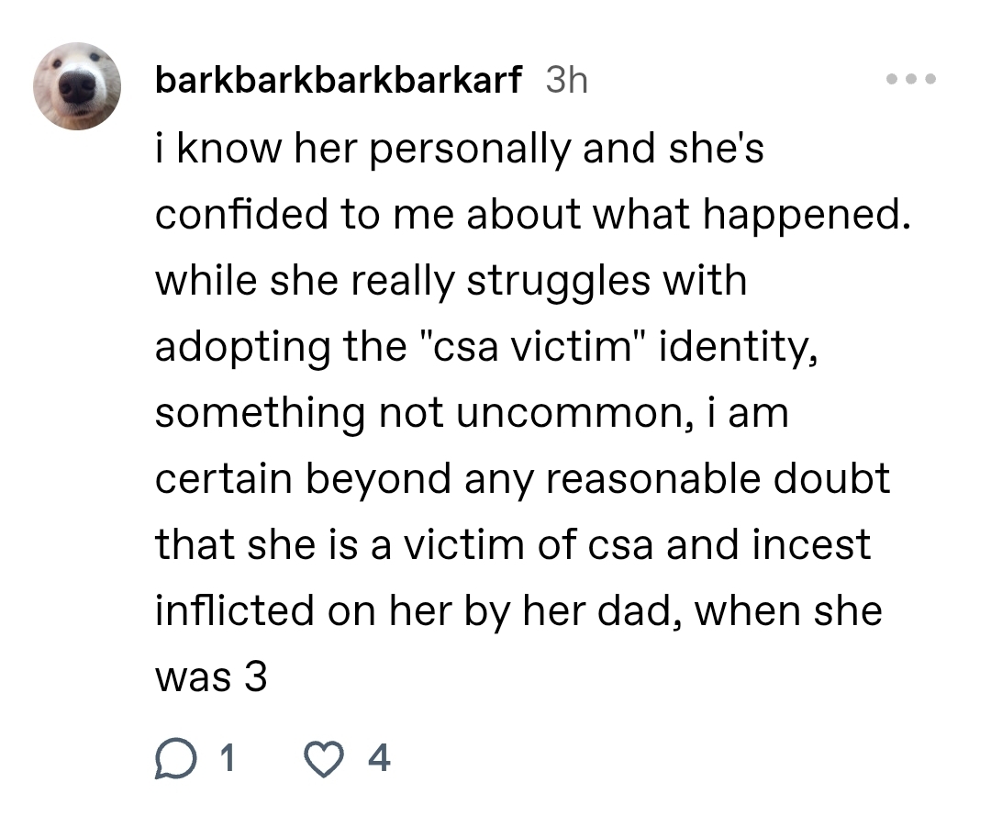Click the line "while she really struggles with"
This screenshot has width=991, height=827.
tap(451, 281)
